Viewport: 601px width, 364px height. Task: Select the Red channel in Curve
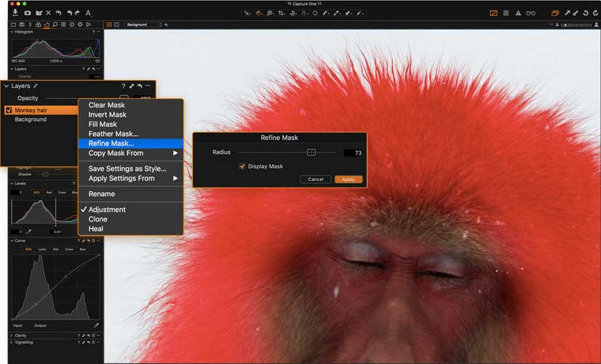click(55, 249)
